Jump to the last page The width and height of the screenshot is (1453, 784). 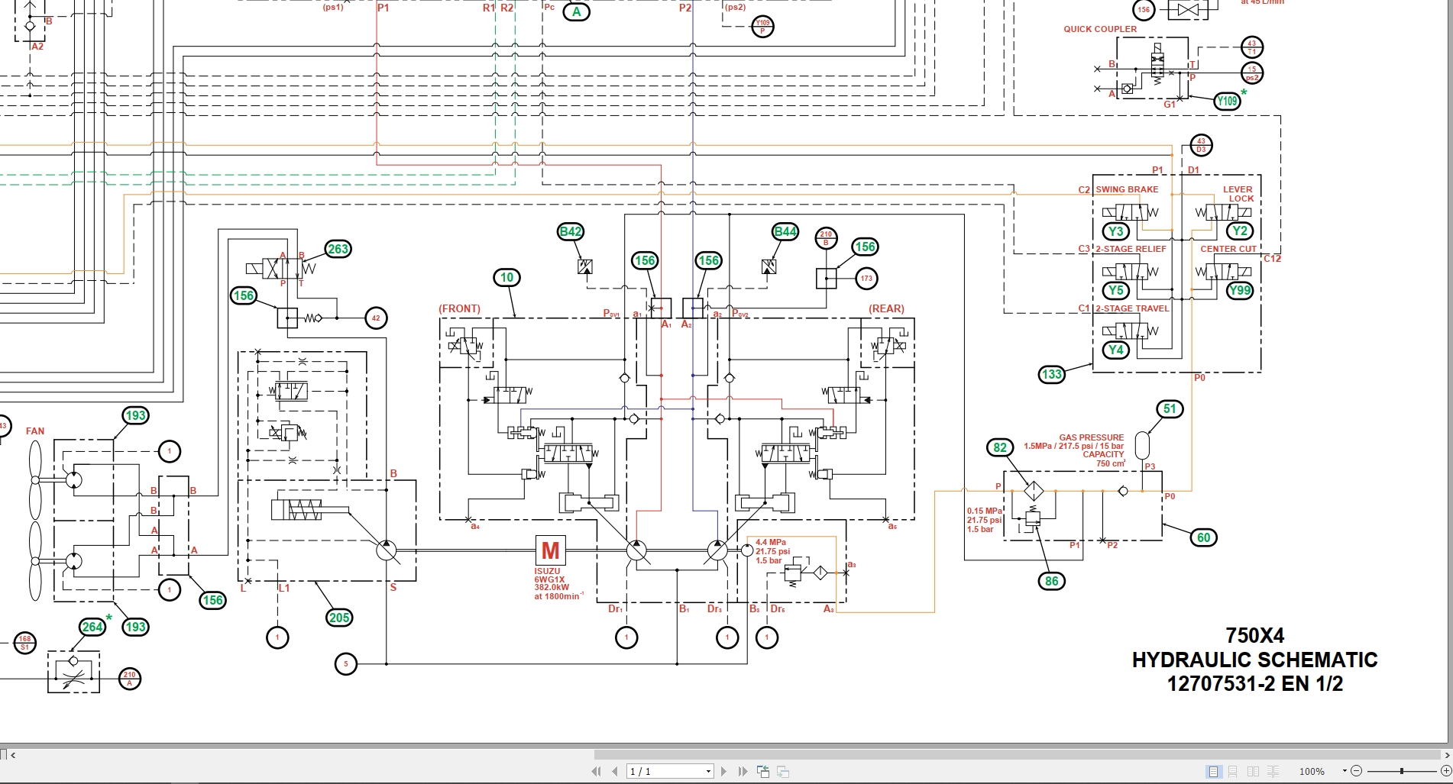[x=741, y=771]
